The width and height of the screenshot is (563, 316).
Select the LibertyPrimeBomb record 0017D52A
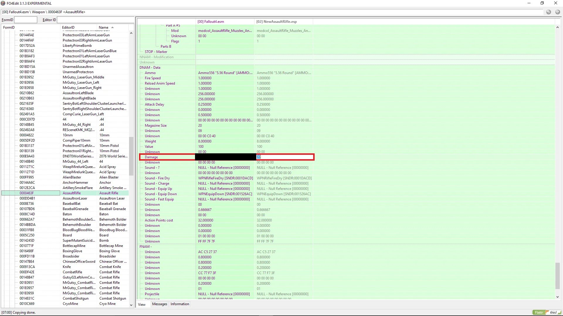65,46
